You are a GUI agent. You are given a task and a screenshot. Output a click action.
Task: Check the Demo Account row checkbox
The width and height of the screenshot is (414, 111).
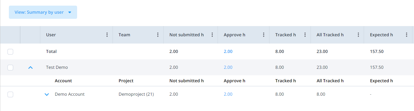click(x=10, y=94)
